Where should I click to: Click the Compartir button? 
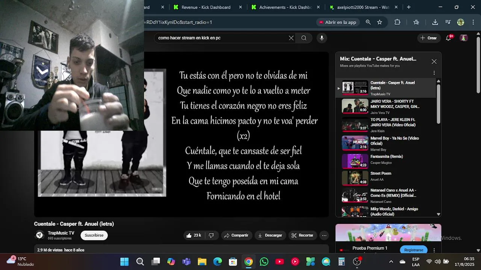click(x=236, y=235)
